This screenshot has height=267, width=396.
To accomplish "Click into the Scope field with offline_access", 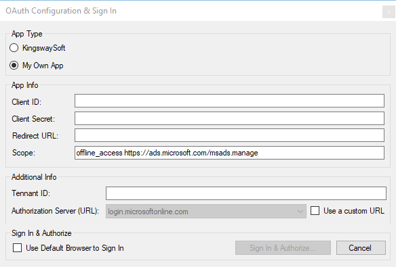I will [229, 153].
